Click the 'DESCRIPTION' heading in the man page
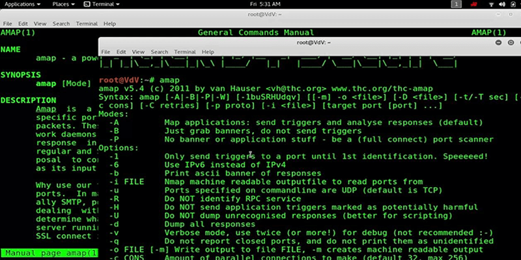The height and width of the screenshot is (260, 521). pos(29,100)
